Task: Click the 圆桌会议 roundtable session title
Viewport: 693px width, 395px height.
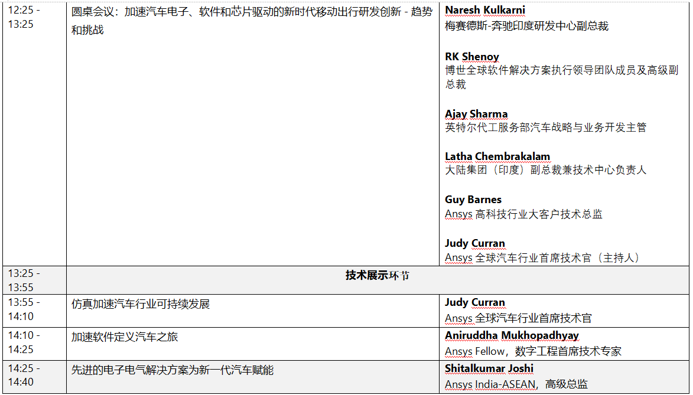Action: (x=251, y=12)
